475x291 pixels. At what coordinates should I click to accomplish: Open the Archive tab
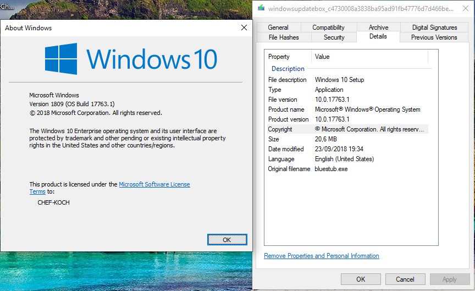pos(378,28)
